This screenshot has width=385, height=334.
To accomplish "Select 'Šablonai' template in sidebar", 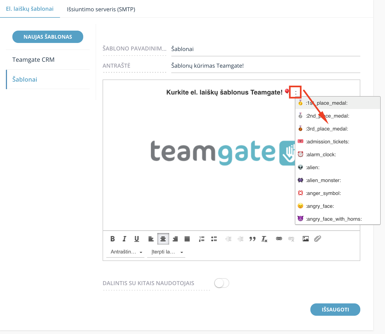I will pyautogui.click(x=48, y=79).
